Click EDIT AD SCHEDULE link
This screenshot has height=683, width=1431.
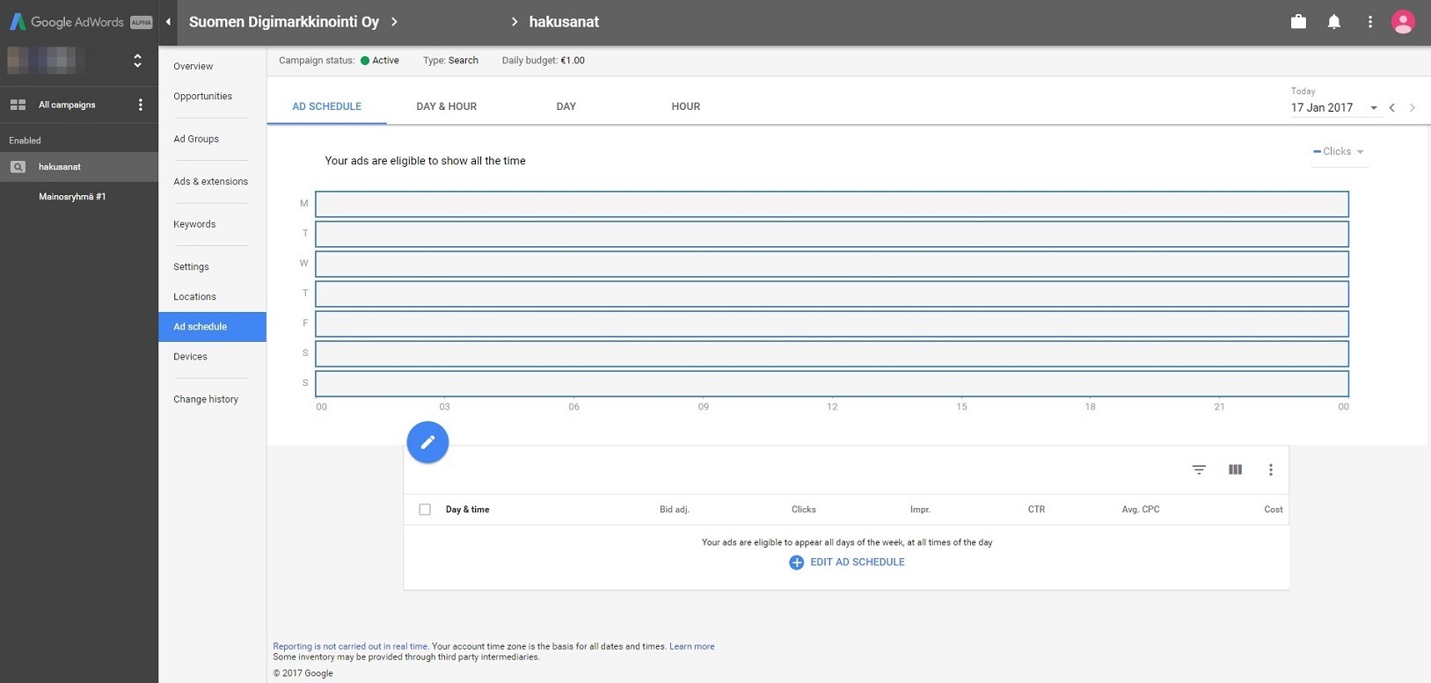858,563
